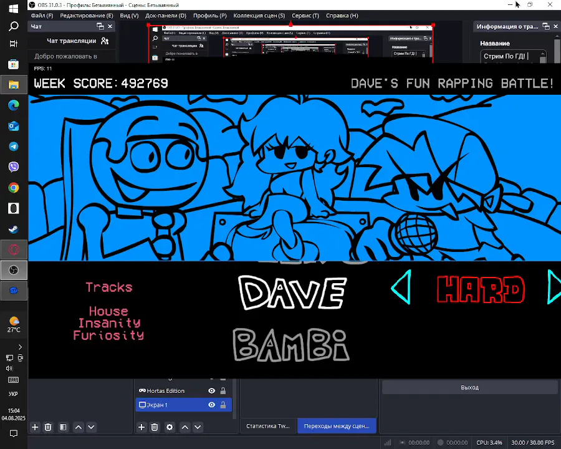Open Windows notification center
Image resolution: width=561 pixels, height=449 pixels.
pos(14,433)
